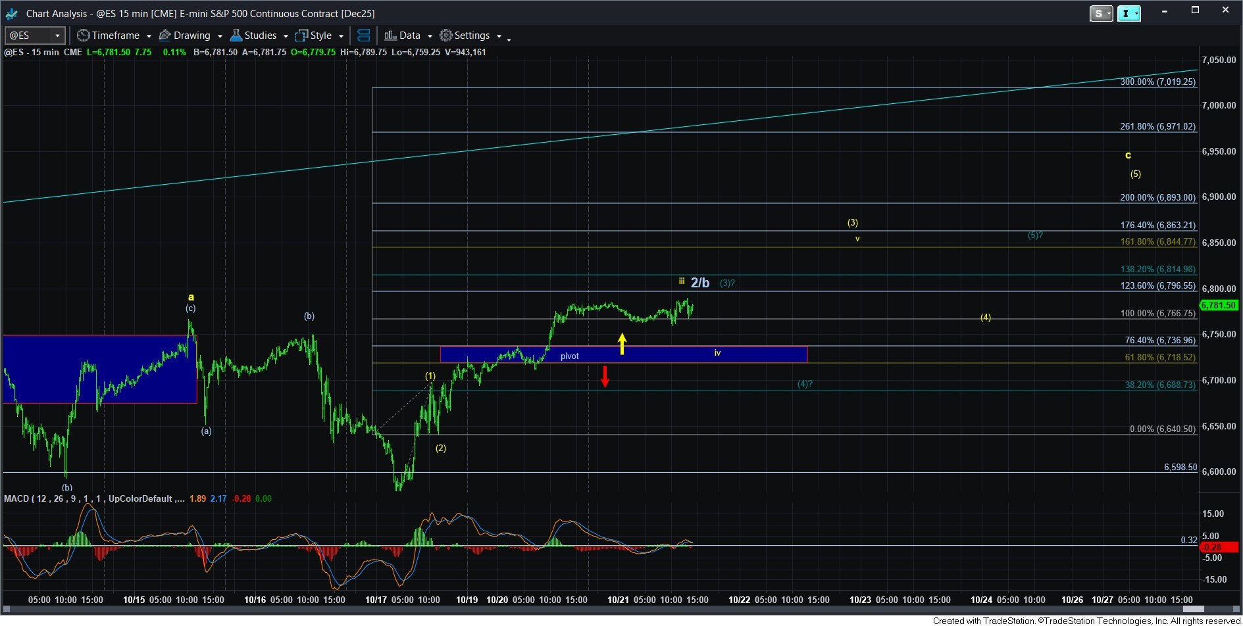Click the TradeStation app icon in title bar
The width and height of the screenshot is (1243, 626).
click(12, 13)
